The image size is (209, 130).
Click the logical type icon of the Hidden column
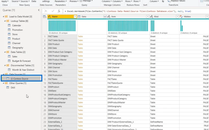pyautogui.click(x=181, y=16)
